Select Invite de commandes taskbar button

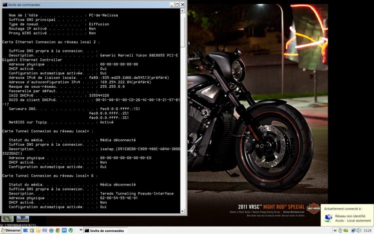pyautogui.click(x=105, y=231)
